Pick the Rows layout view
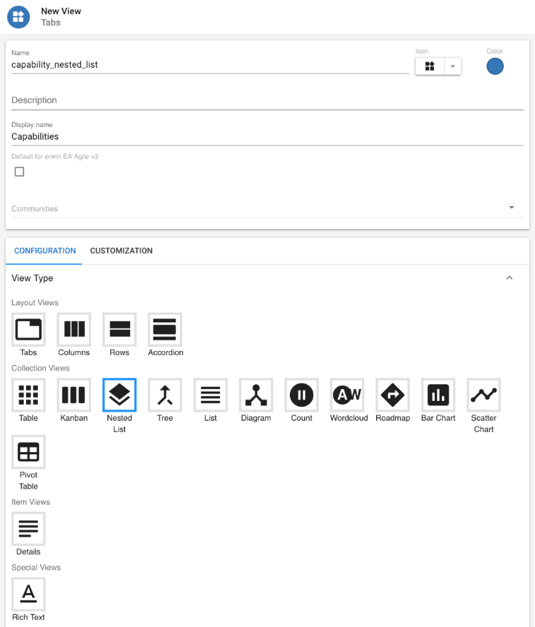 [x=120, y=330]
